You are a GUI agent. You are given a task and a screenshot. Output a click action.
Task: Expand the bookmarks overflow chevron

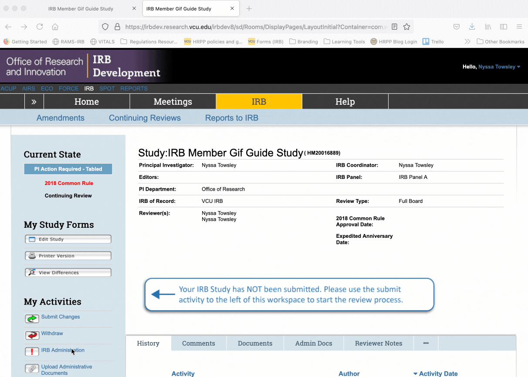(467, 41)
